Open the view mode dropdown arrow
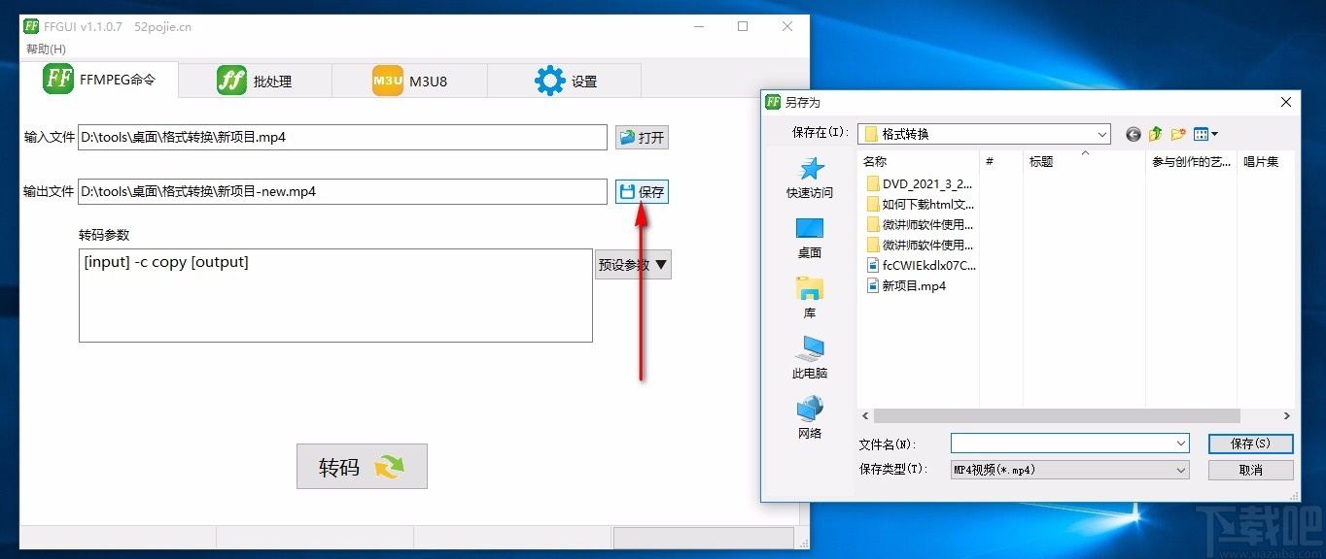1326x559 pixels. (1215, 133)
